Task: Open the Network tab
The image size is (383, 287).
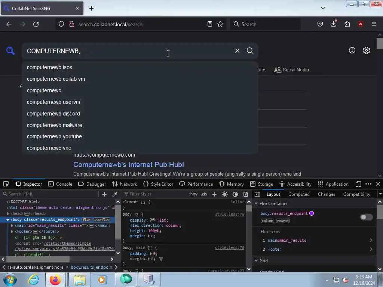Action: tap(124, 184)
